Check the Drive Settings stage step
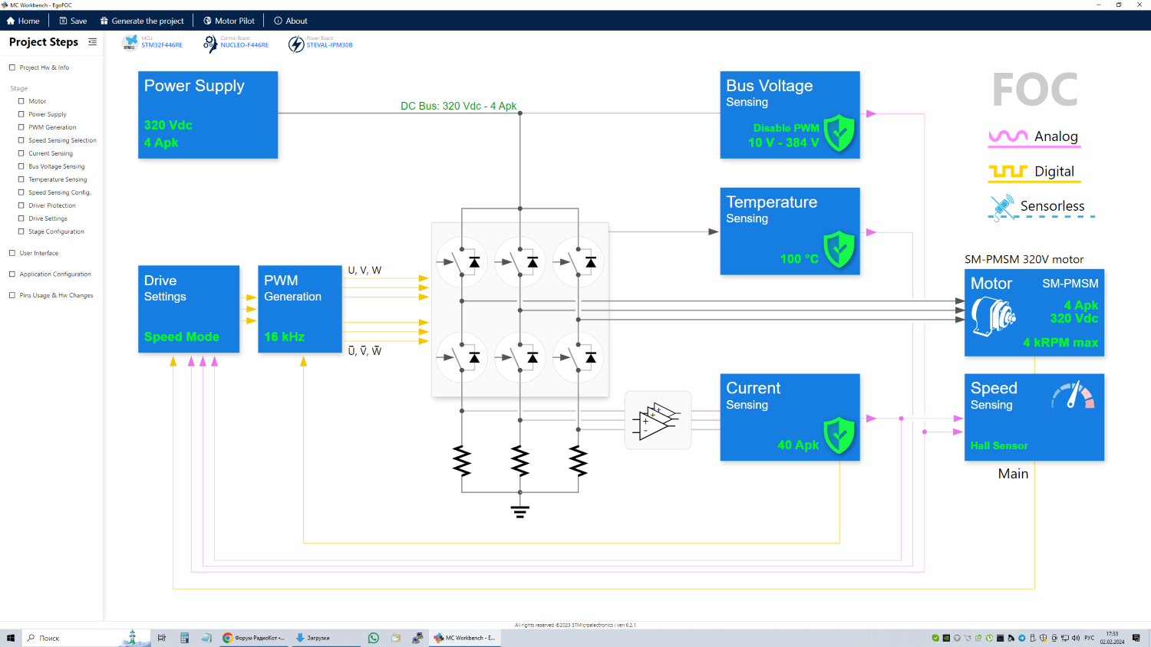This screenshot has height=647, width=1151. pyautogui.click(x=21, y=218)
